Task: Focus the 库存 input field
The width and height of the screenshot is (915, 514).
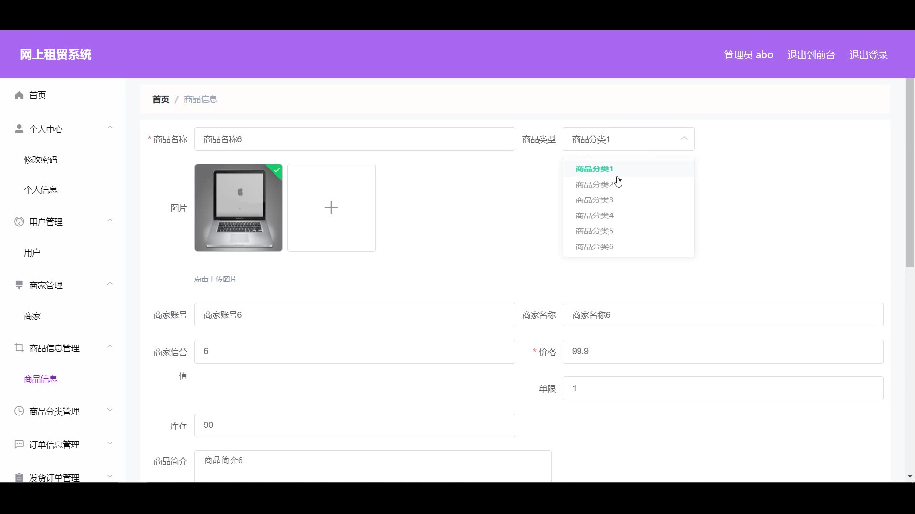Action: click(355, 425)
